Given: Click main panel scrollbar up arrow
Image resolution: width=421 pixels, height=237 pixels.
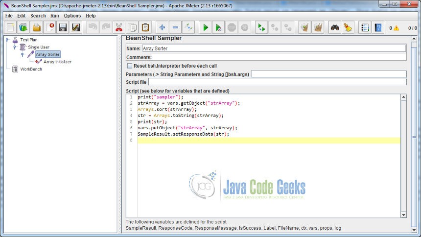Looking at the screenshot, I should (x=414, y=39).
